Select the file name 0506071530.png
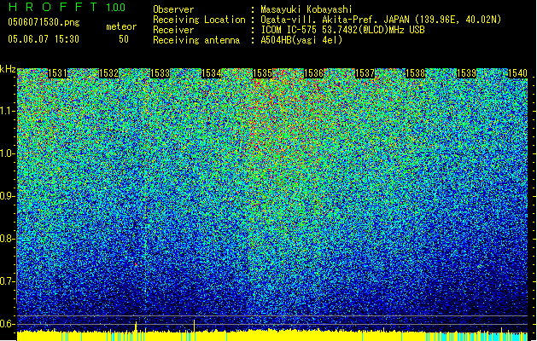Viewport: 537px width, 341px height. (x=44, y=23)
